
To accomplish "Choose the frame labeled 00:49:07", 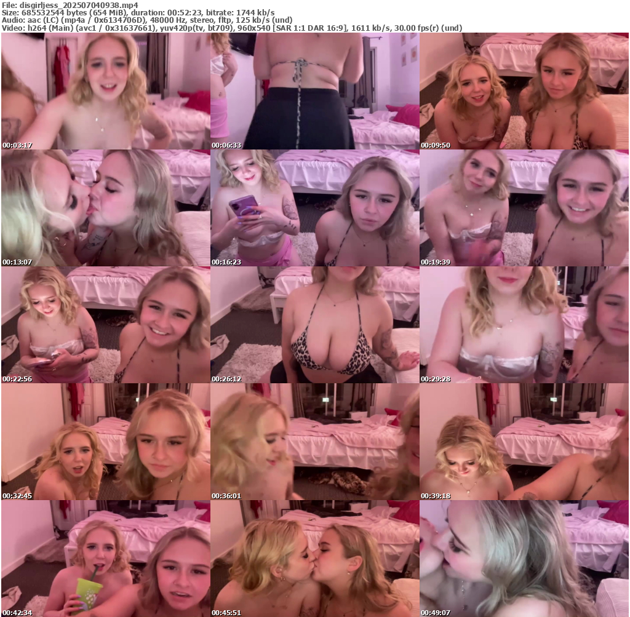I will point(524,559).
